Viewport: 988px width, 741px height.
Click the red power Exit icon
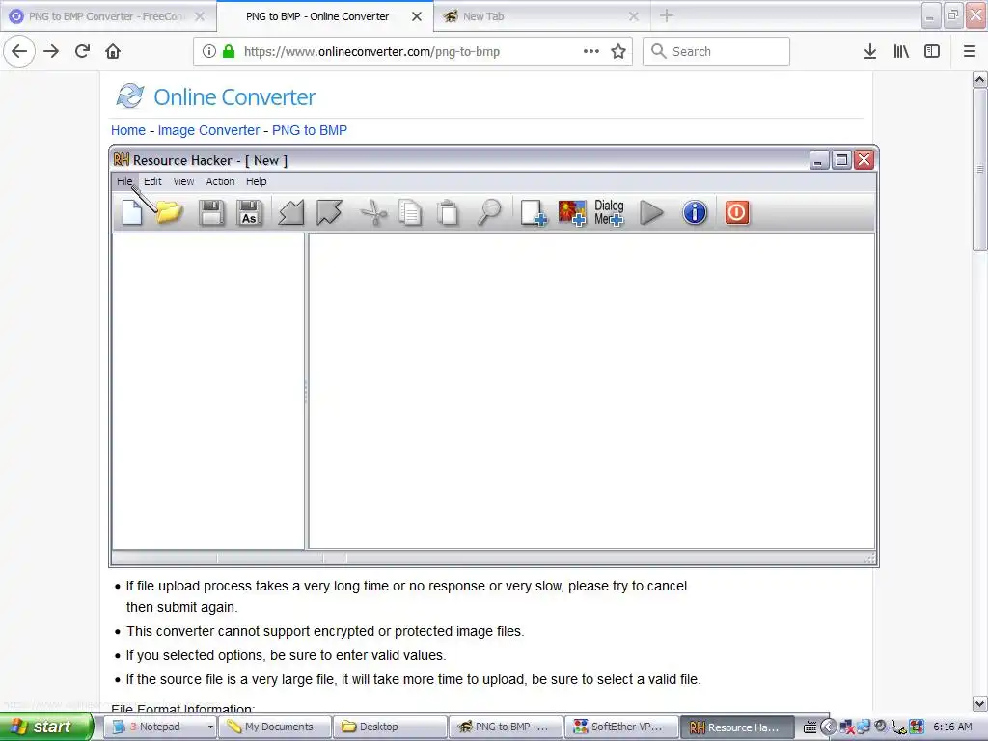(736, 212)
